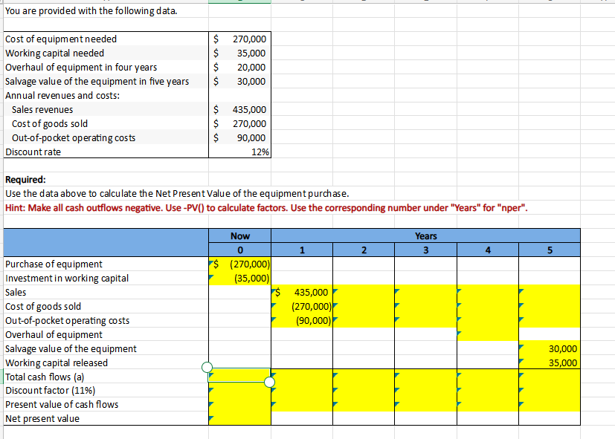Click the 435,000 Sales cell in year 1
The height and width of the screenshot is (439, 615).
(x=302, y=293)
